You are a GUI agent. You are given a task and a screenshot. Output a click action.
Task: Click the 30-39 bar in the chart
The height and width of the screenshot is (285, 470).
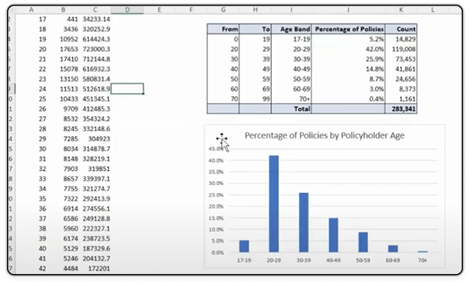click(x=304, y=223)
